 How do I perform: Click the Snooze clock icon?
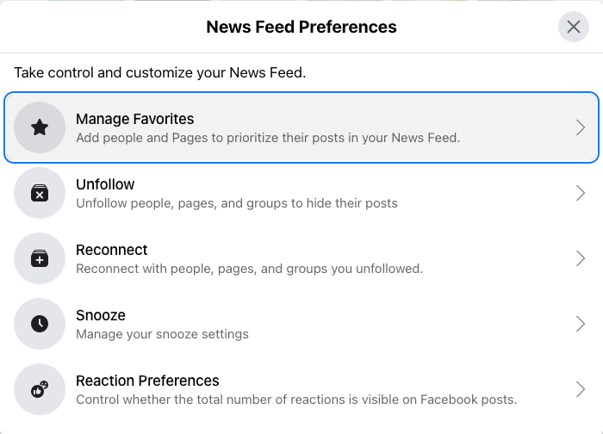tap(40, 324)
